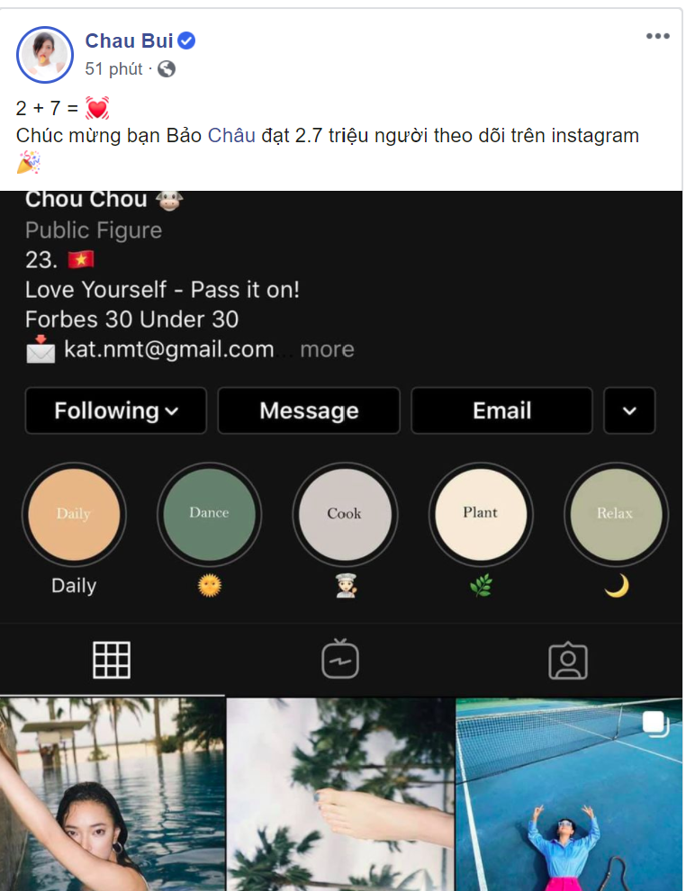686x891 pixels.
Task: Switch to the photo grid tab
Action: click(x=112, y=660)
